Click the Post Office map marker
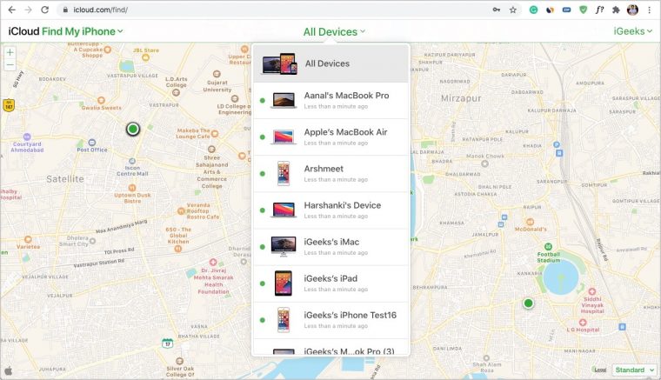Image resolution: width=661 pixels, height=380 pixels. point(92,143)
